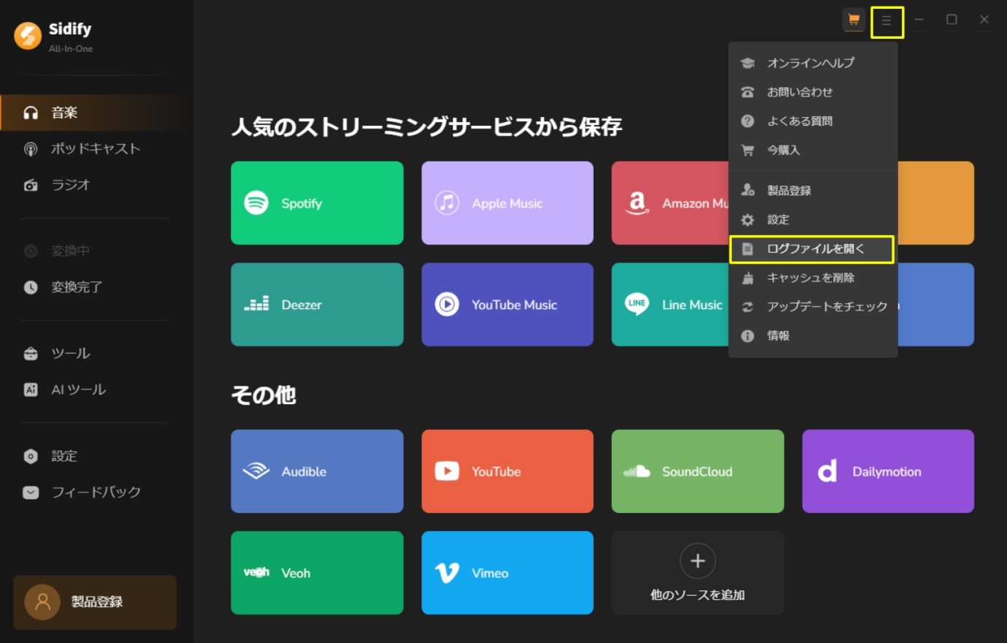The image size is (1007, 643).
Task: Select よくある質問 menu entry
Action: (813, 121)
